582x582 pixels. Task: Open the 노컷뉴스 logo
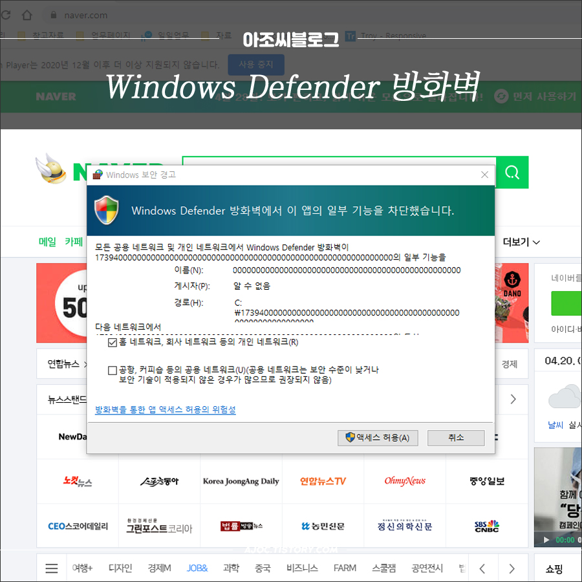click(x=77, y=481)
